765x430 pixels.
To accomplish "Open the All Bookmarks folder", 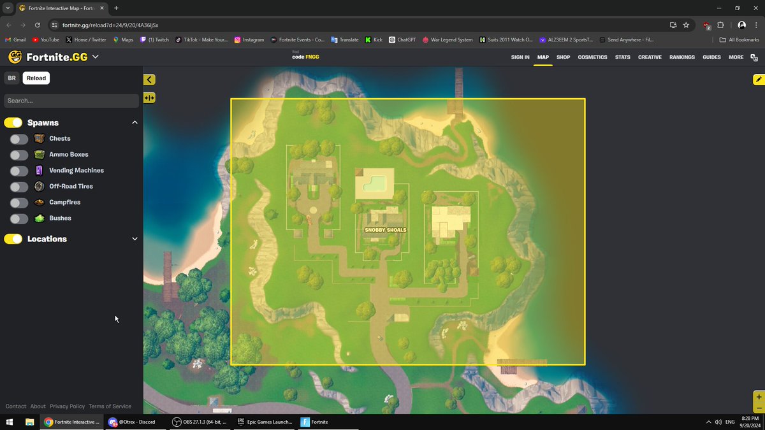I will coord(739,39).
